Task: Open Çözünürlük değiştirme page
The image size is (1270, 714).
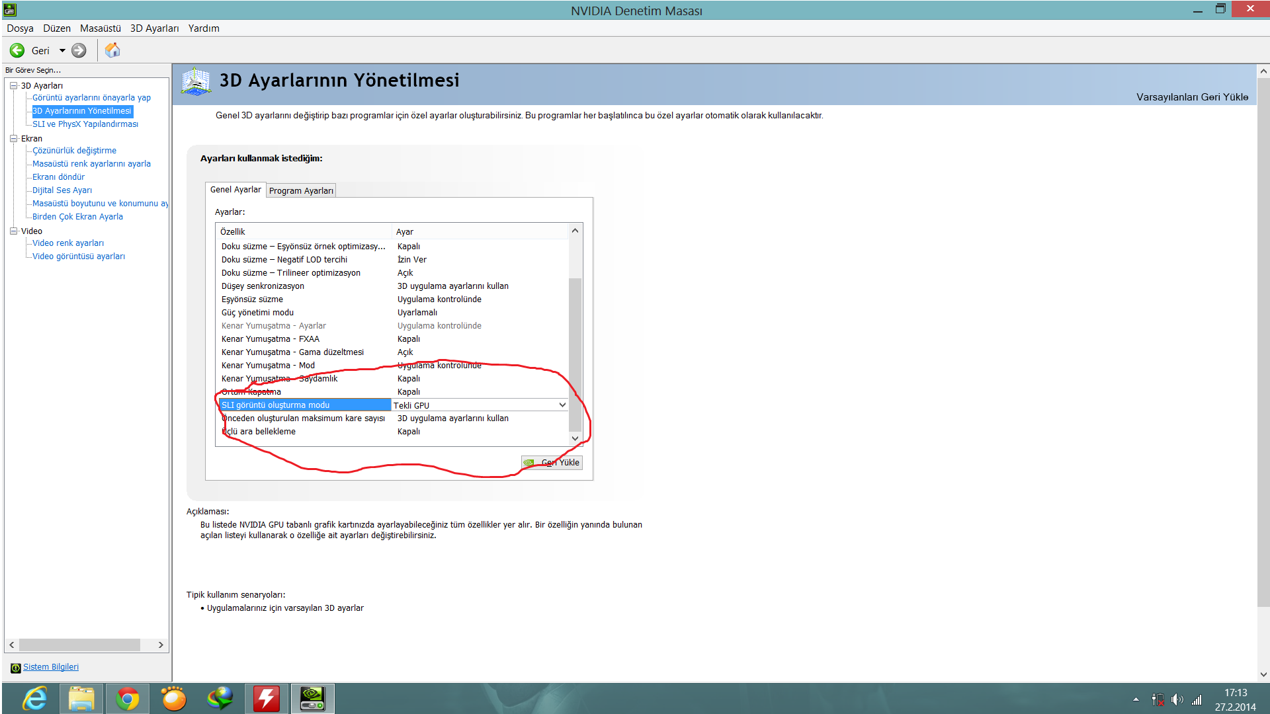Action: tap(74, 151)
